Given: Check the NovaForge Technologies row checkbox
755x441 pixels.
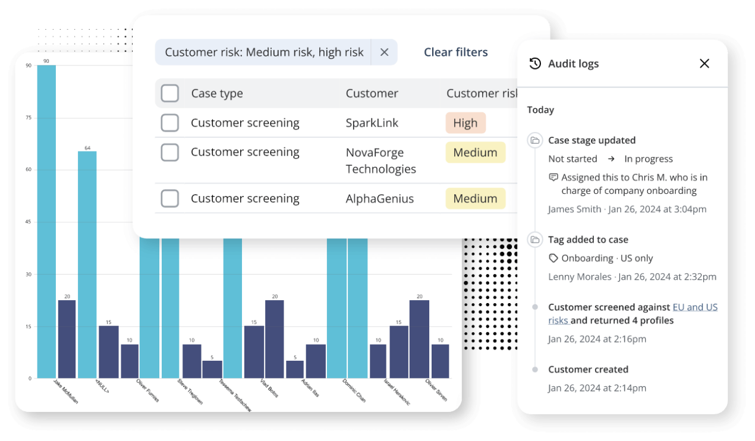Looking at the screenshot, I should tap(170, 152).
